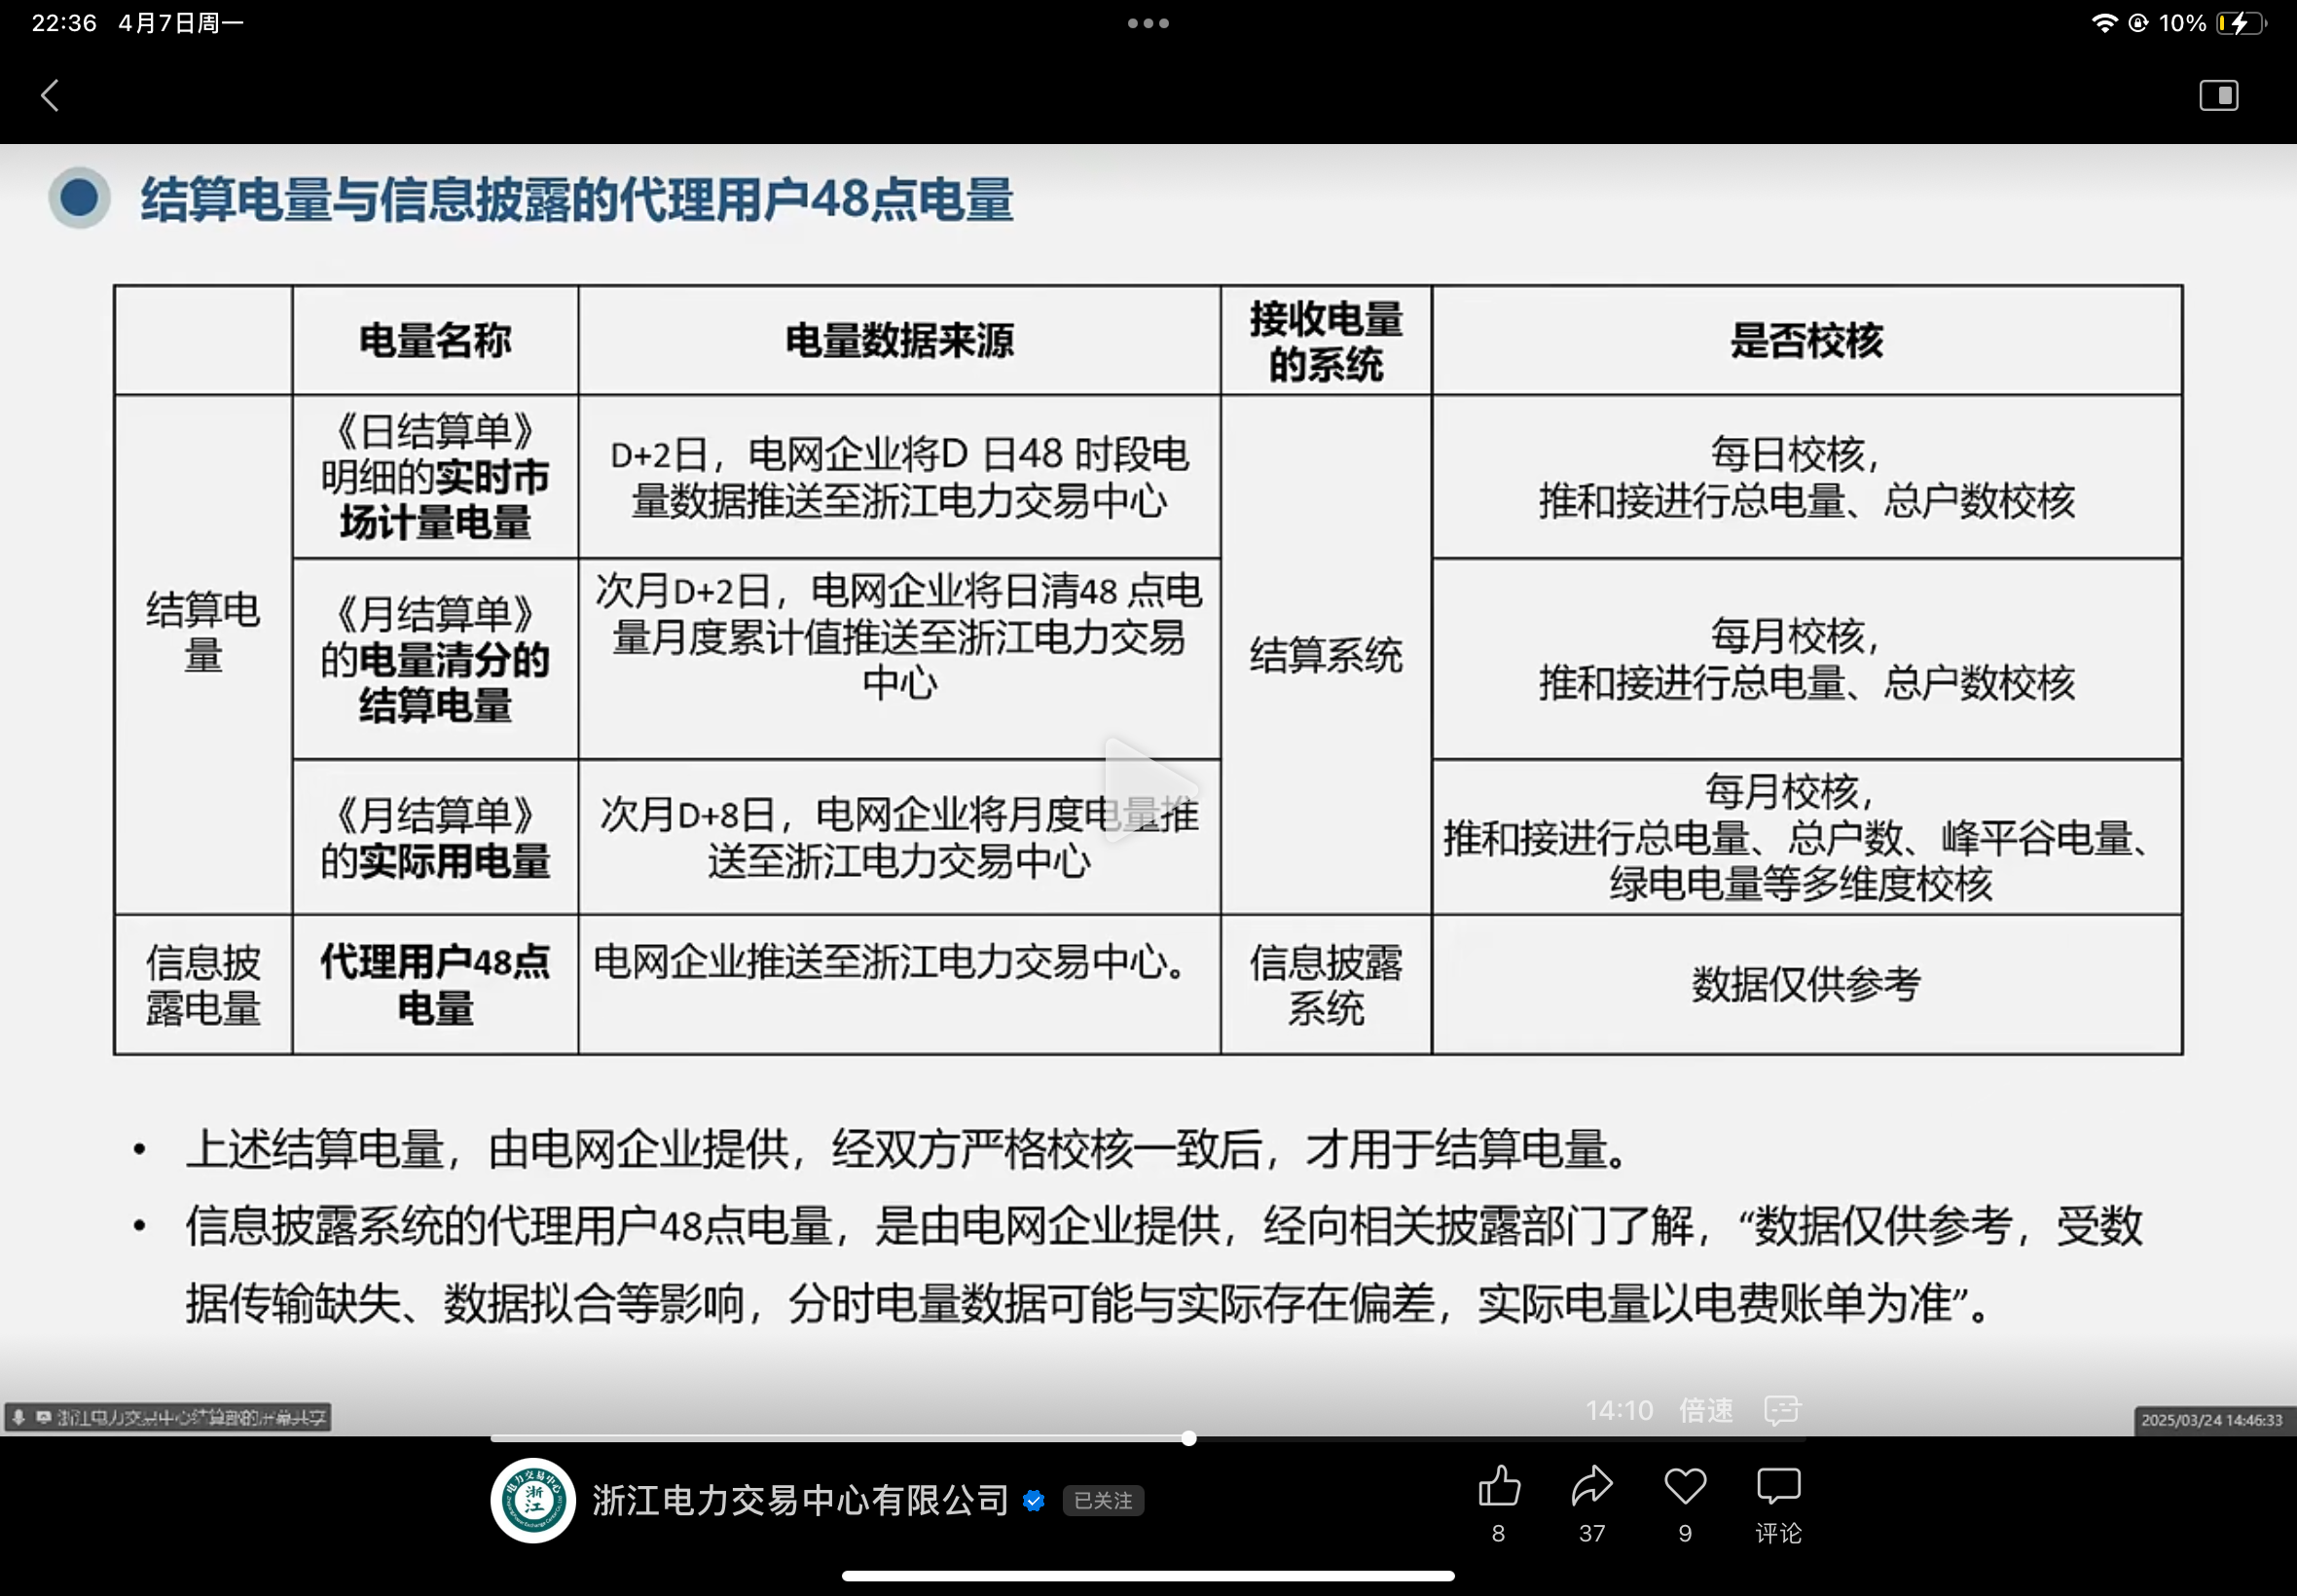Open comments with 评论 bubble icon
Screen dimensions: 2297x1596
point(1778,1487)
